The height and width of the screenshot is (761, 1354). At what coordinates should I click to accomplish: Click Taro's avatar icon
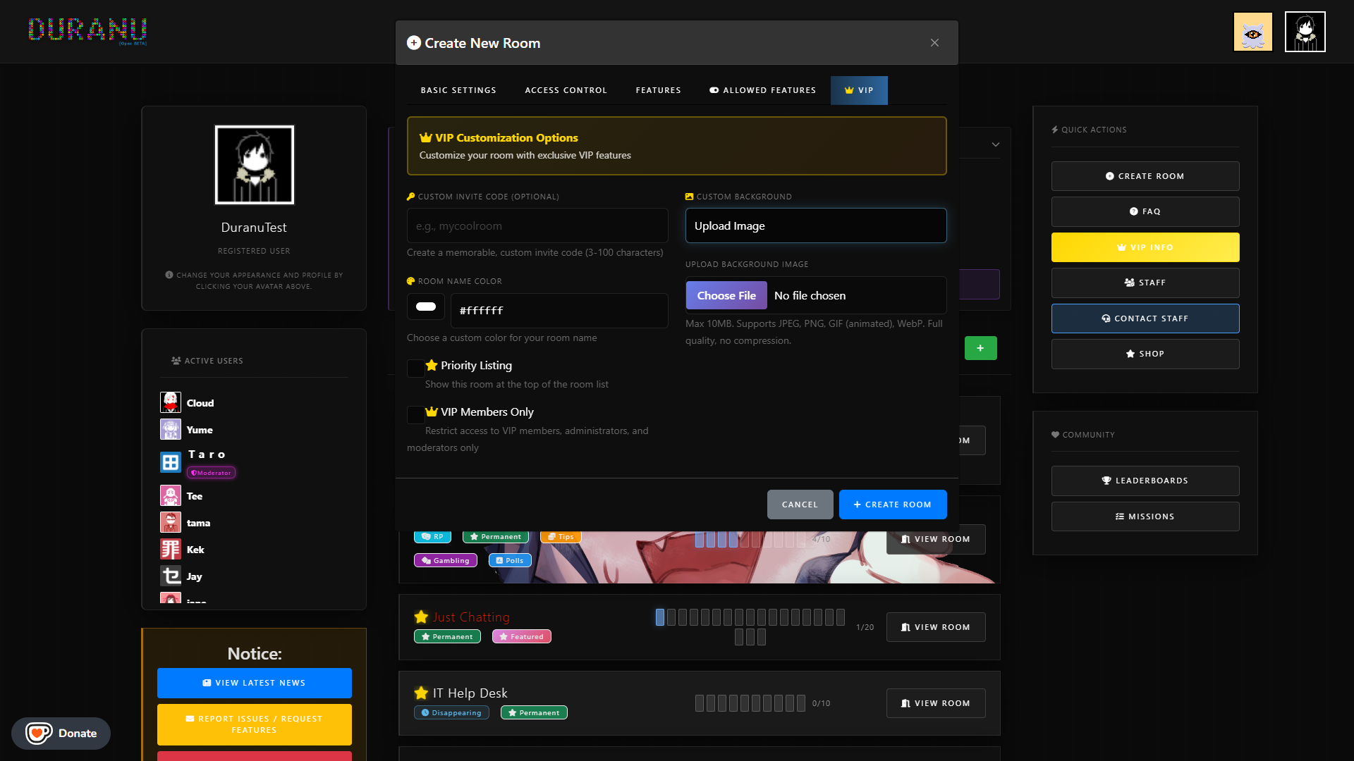click(170, 462)
